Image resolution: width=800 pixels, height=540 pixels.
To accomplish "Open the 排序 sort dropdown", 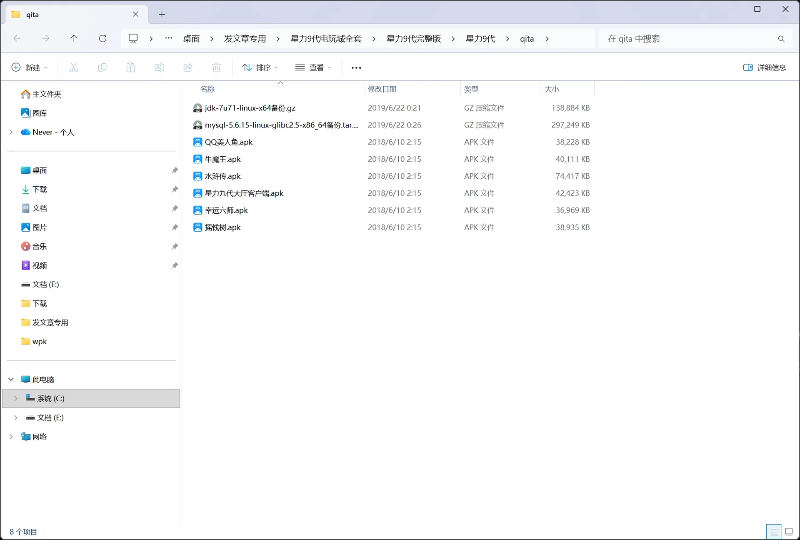I will point(260,67).
